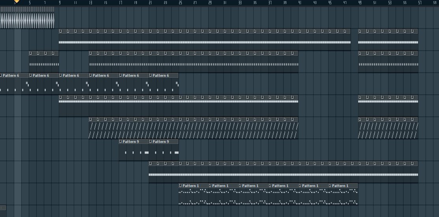Click the last Pattern 1 clip's menu icon
Screen dimensions: 439x217
pos(331,185)
